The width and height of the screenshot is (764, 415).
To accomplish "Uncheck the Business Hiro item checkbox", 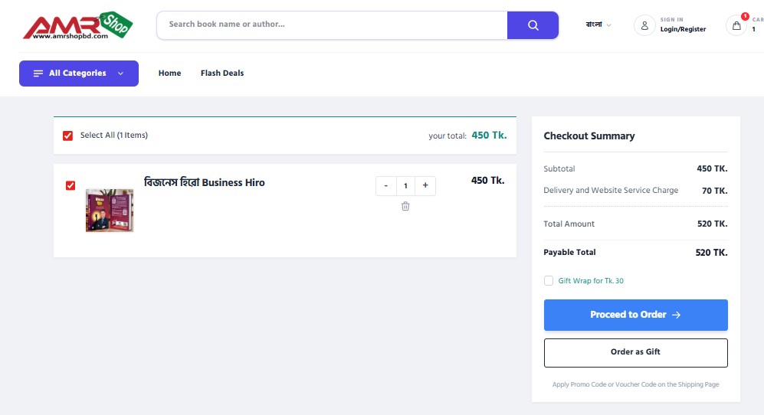I will pos(70,185).
